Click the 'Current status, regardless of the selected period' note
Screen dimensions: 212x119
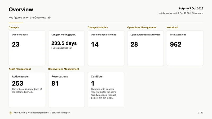pos(27,90)
